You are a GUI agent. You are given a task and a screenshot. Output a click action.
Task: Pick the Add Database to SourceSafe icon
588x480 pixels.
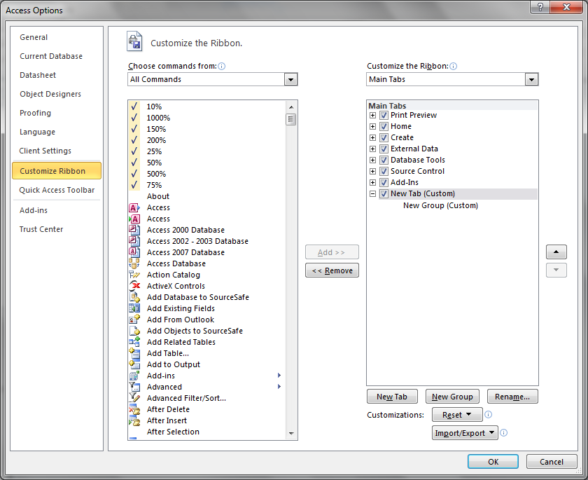[x=134, y=297]
